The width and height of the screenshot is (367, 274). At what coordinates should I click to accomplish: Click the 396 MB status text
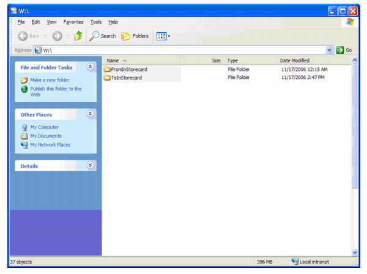point(265,262)
